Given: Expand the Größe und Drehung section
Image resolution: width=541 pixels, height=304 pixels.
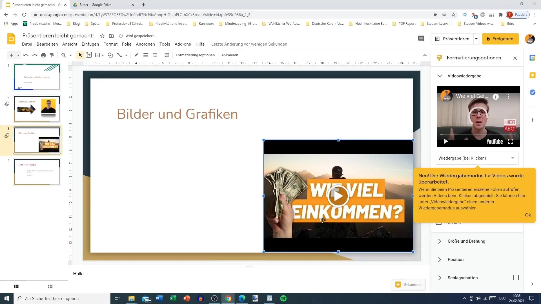Looking at the screenshot, I should coord(440,241).
